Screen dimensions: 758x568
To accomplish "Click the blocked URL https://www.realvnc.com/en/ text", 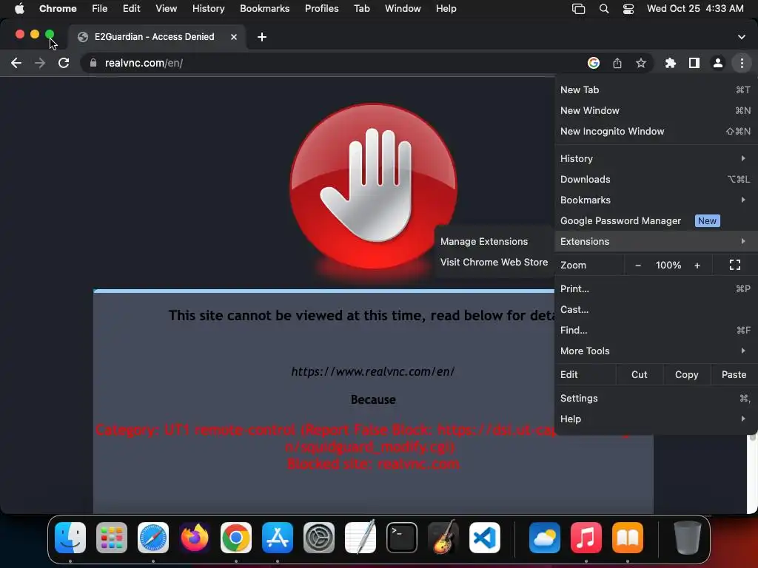I will [373, 371].
